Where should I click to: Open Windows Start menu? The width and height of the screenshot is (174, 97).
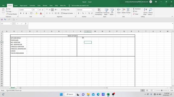coord(61,94)
